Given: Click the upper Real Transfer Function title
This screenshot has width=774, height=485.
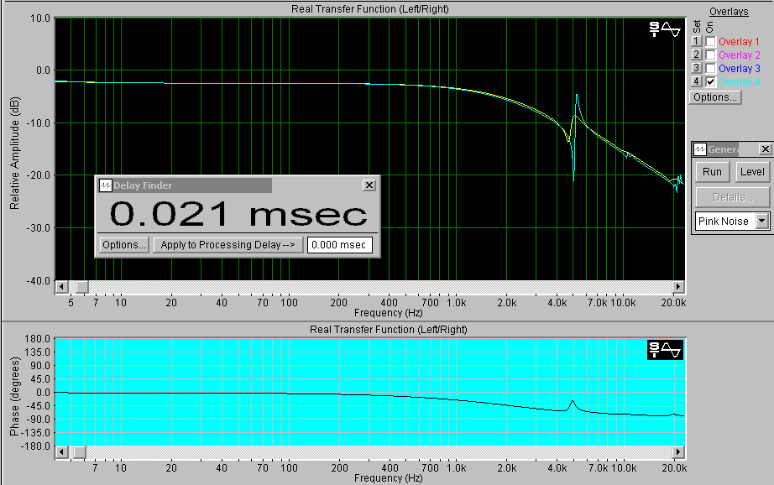Looking at the screenshot, I should coord(369,9).
